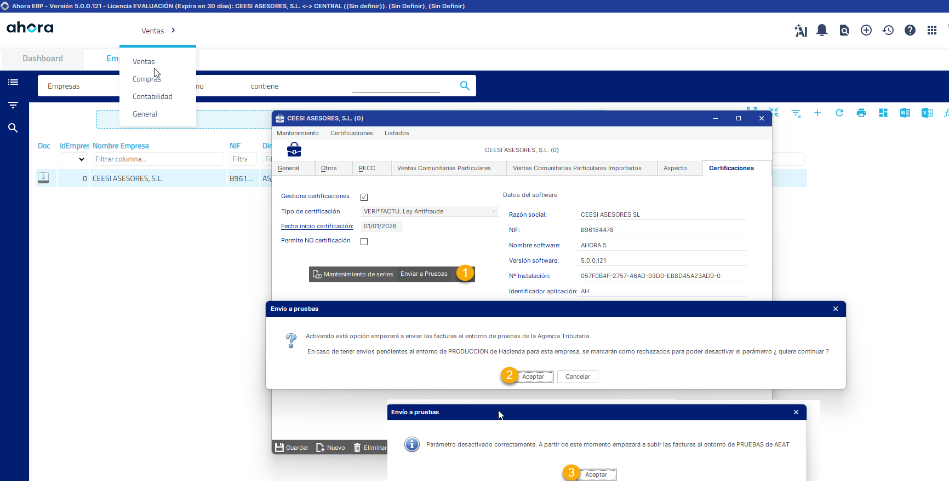Select General in dropdown menu
The width and height of the screenshot is (949, 481).
[145, 114]
